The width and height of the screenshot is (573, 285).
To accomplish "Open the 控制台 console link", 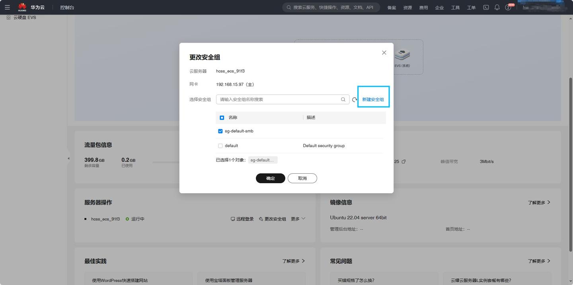I will pyautogui.click(x=67, y=8).
